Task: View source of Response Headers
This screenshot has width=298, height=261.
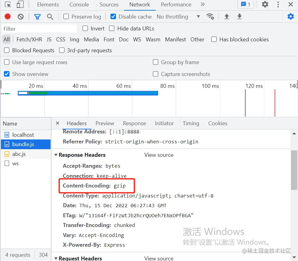Action: pyautogui.click(x=159, y=155)
